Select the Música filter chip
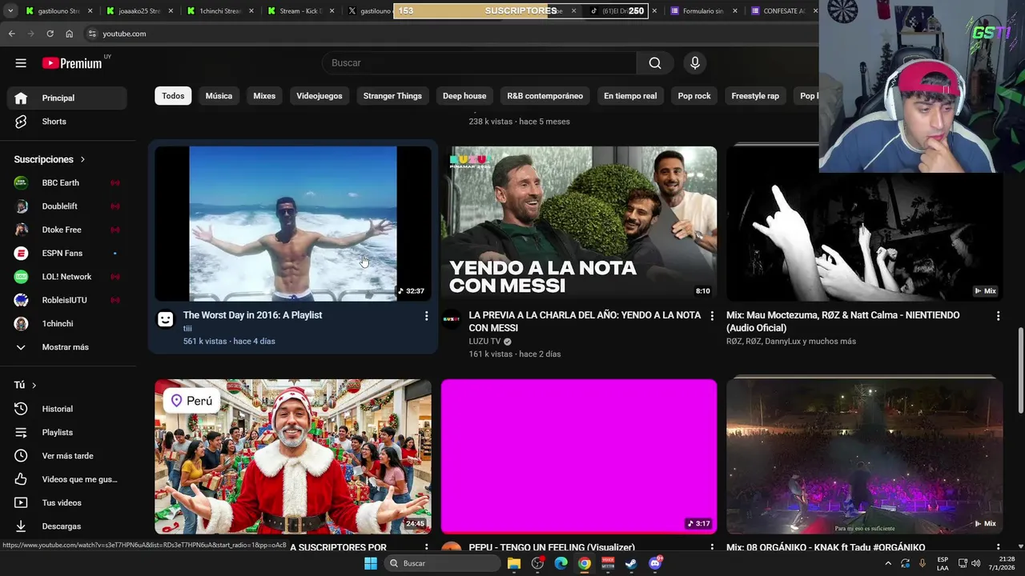This screenshot has width=1025, height=576. pos(219,96)
